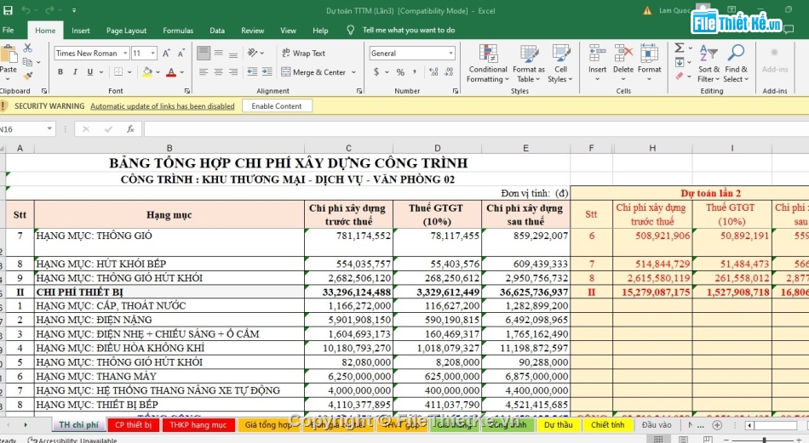Center text horizontally in cell
809x443 pixels.
tap(219, 72)
